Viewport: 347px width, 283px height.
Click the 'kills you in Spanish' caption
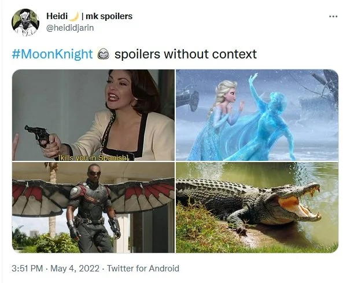click(94, 157)
